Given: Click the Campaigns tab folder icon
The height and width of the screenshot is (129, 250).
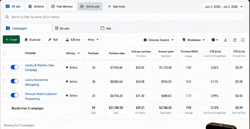Looking at the screenshot, I should point(8,28).
